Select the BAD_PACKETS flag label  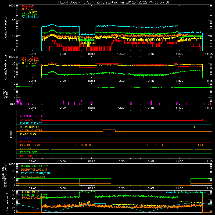pos(29,156)
